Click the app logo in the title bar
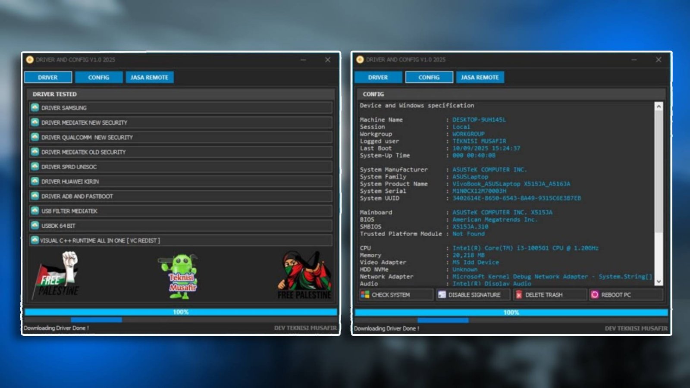Image resolution: width=690 pixels, height=388 pixels. [x=29, y=59]
